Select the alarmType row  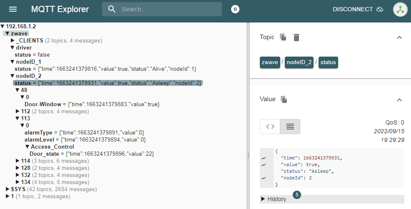(x=84, y=132)
